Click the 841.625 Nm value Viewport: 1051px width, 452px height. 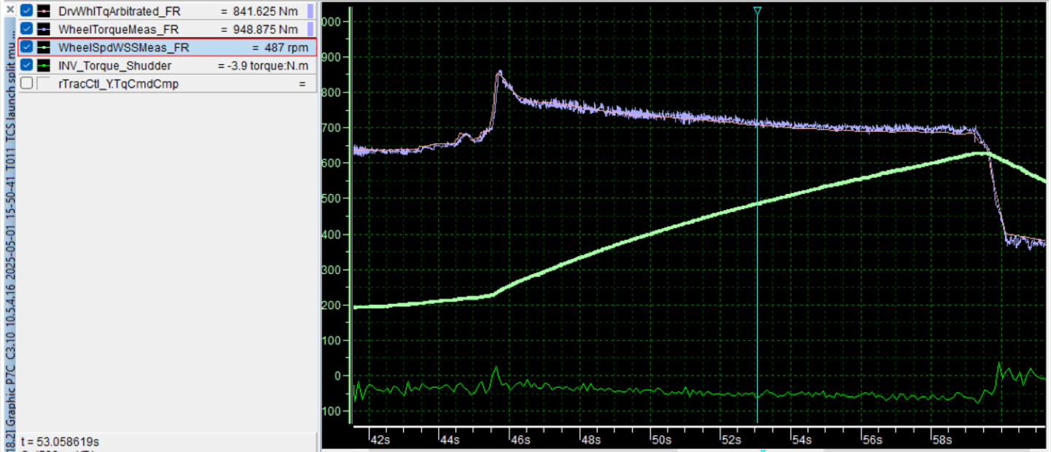coord(265,12)
